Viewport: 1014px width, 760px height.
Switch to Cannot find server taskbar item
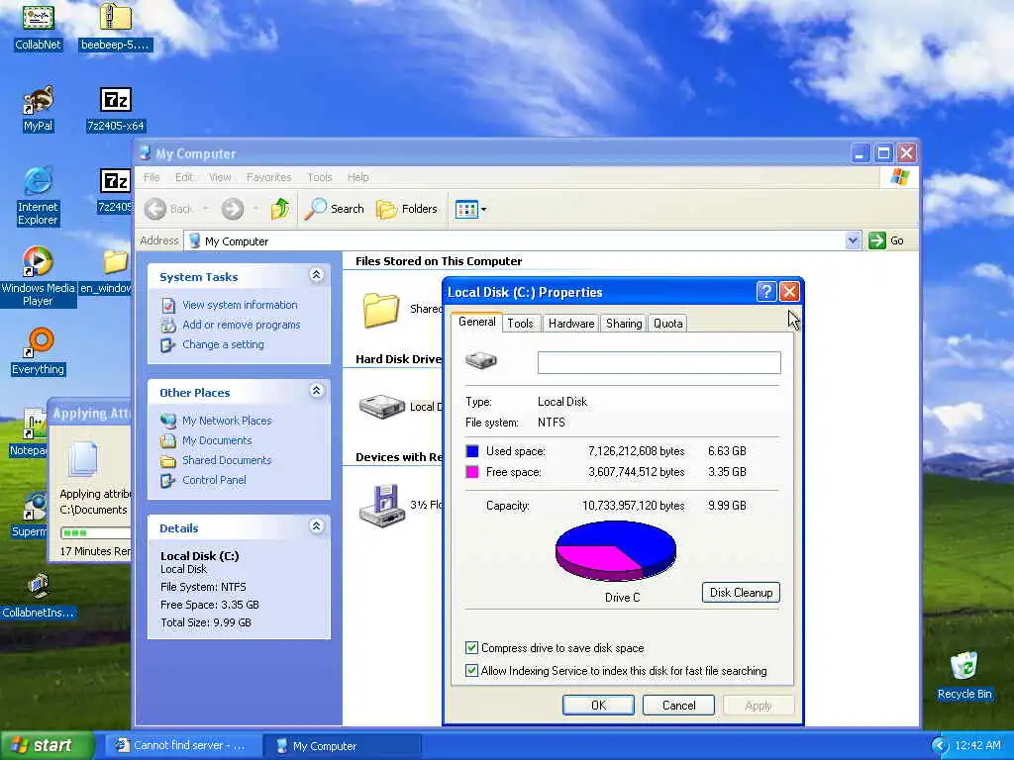point(183,746)
